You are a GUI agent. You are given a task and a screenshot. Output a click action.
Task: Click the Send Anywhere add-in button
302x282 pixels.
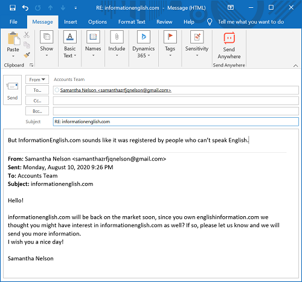(229, 45)
